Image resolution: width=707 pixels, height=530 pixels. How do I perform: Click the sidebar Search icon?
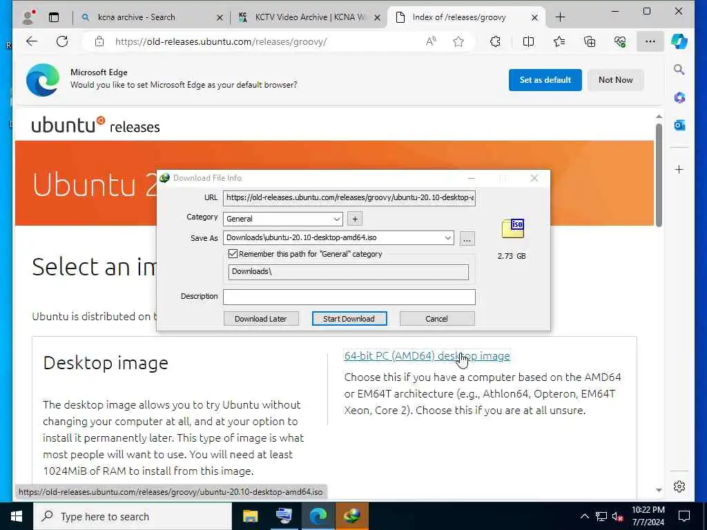click(679, 70)
